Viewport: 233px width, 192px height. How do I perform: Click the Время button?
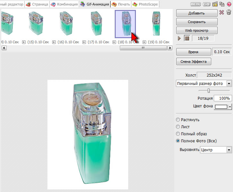pos(194,52)
